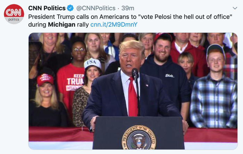Click the white USA cap in the photo
The image size is (243, 154).
[x=93, y=63]
